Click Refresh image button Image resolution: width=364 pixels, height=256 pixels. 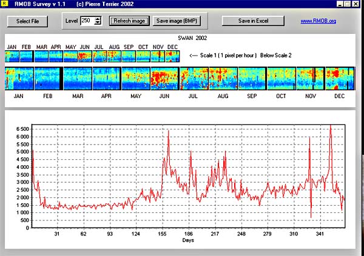[129, 21]
